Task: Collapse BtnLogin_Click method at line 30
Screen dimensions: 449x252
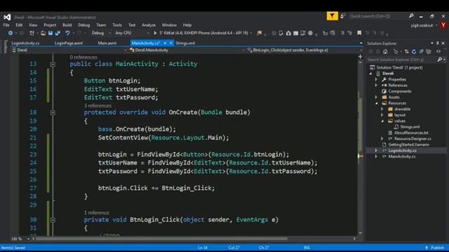Action: pos(53,220)
